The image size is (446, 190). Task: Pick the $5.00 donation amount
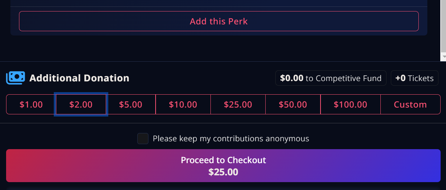[131, 104]
